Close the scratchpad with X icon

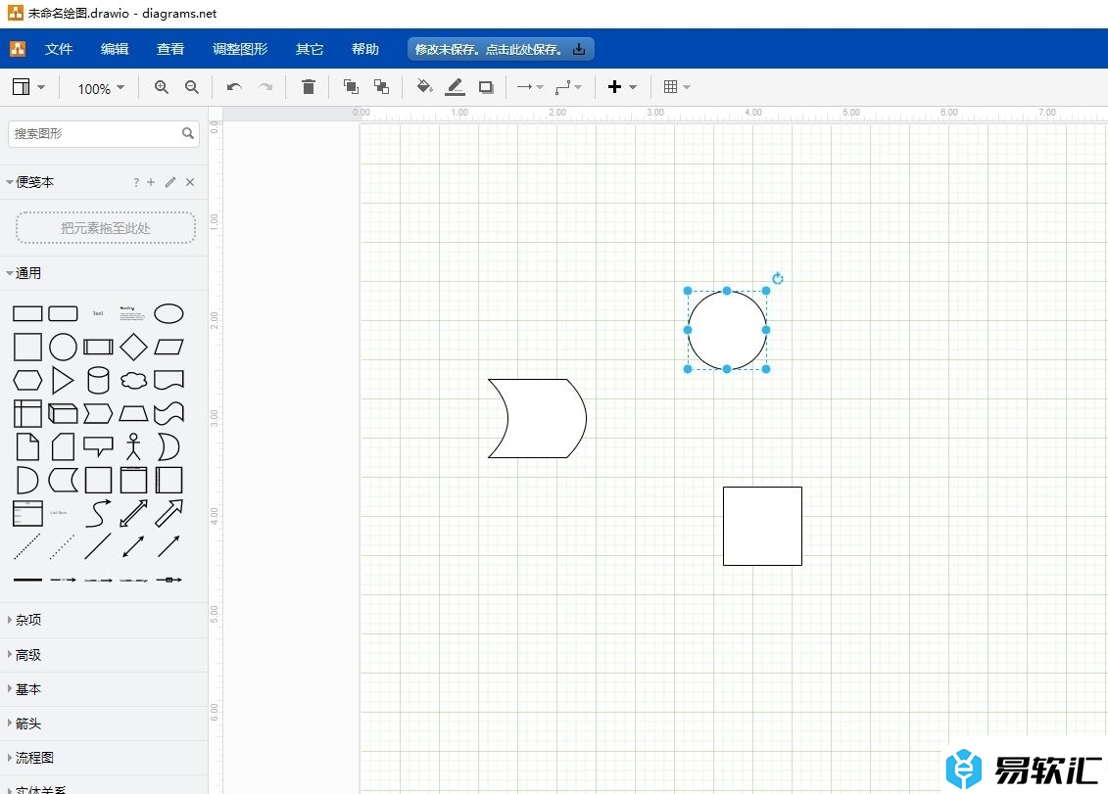[x=190, y=182]
